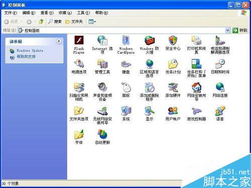Open 键盘 icon
Screen dimensions: 251x188
tap(126, 64)
